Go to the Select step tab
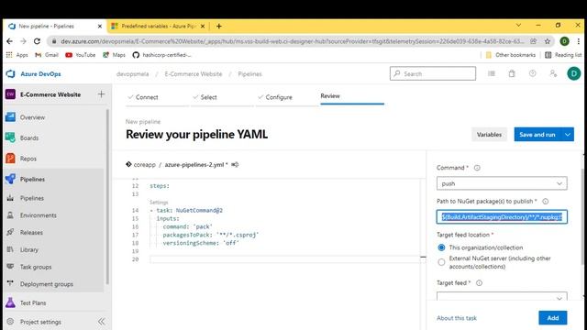This screenshot has width=587, height=330. [x=208, y=97]
